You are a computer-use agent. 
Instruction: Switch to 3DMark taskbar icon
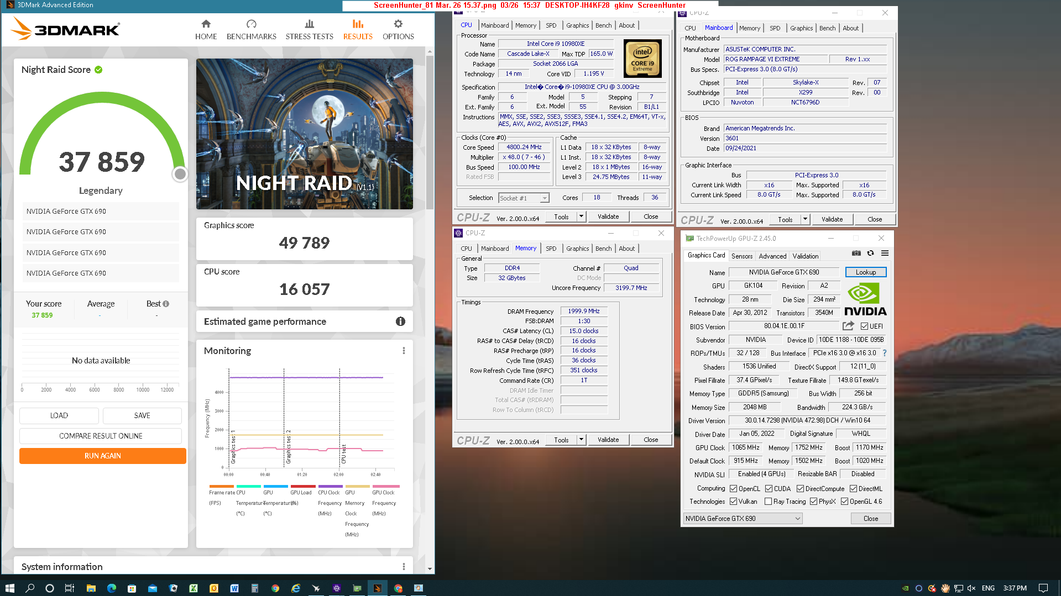(378, 588)
